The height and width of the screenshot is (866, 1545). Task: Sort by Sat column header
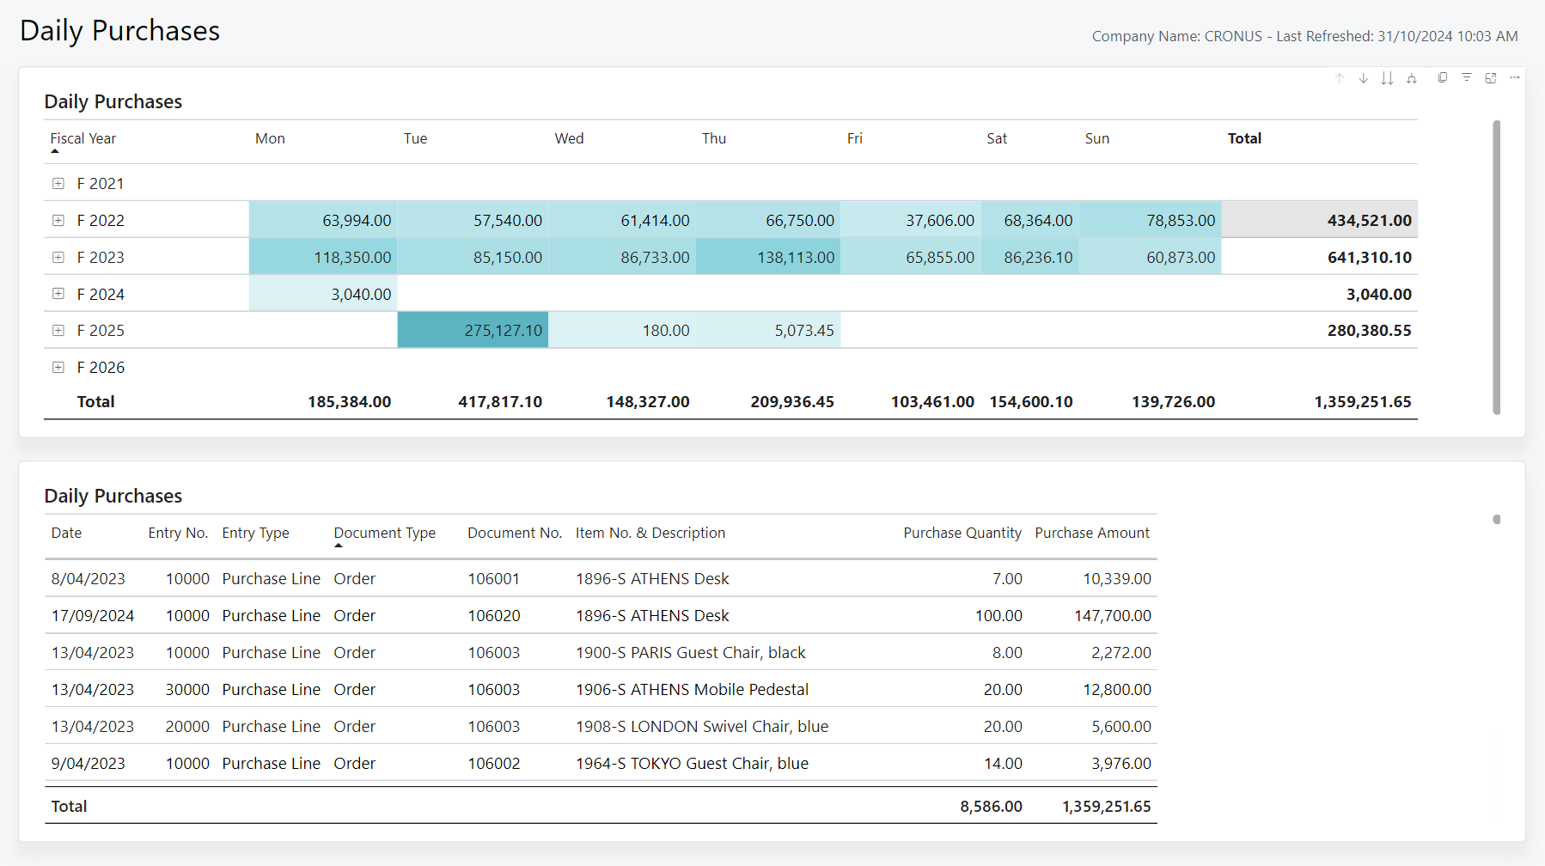(x=997, y=138)
